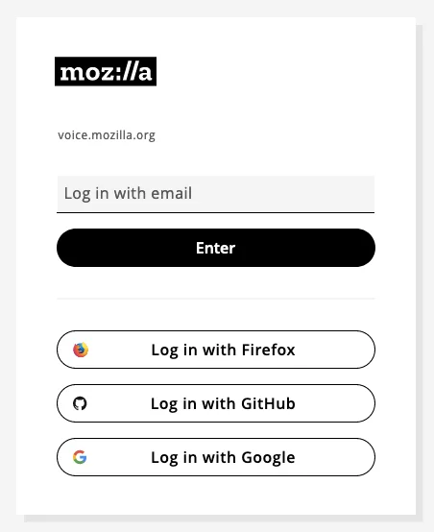Select the voice.mozilla.org site label
Screen dimensions: 434x532
pyautogui.click(x=107, y=135)
